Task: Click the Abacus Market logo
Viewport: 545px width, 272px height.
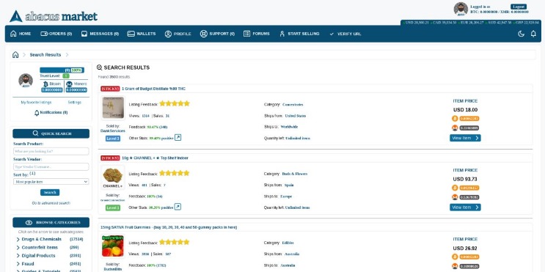Action: 53,16
